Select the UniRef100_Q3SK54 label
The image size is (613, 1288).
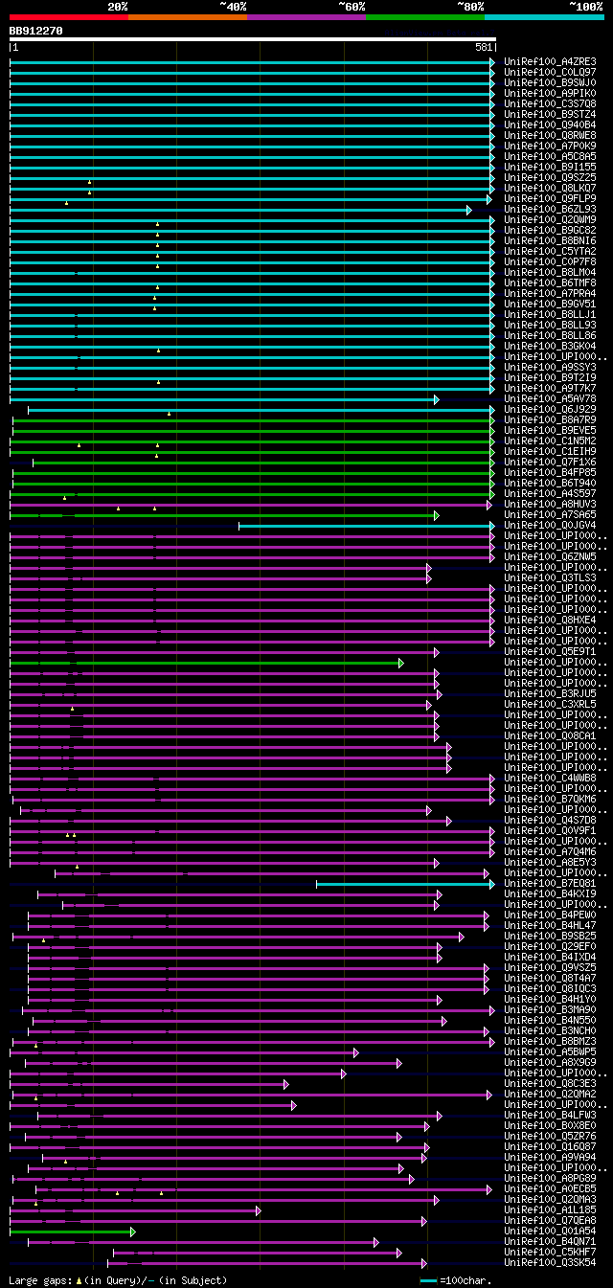tap(550, 1262)
